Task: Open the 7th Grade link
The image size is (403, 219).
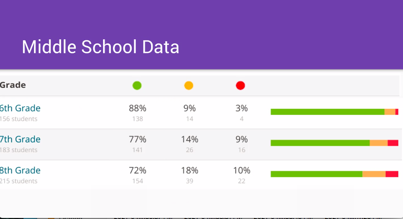Action: (x=20, y=140)
